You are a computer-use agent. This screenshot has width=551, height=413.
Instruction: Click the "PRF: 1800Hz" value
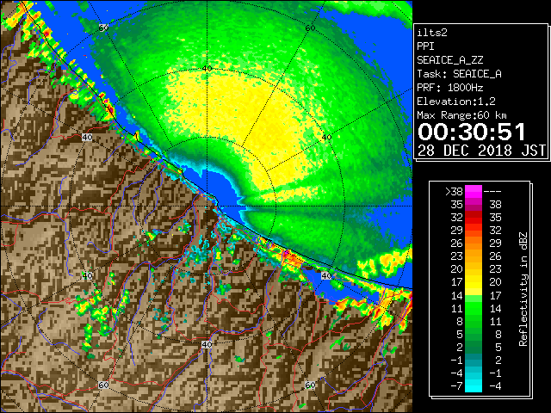449,88
